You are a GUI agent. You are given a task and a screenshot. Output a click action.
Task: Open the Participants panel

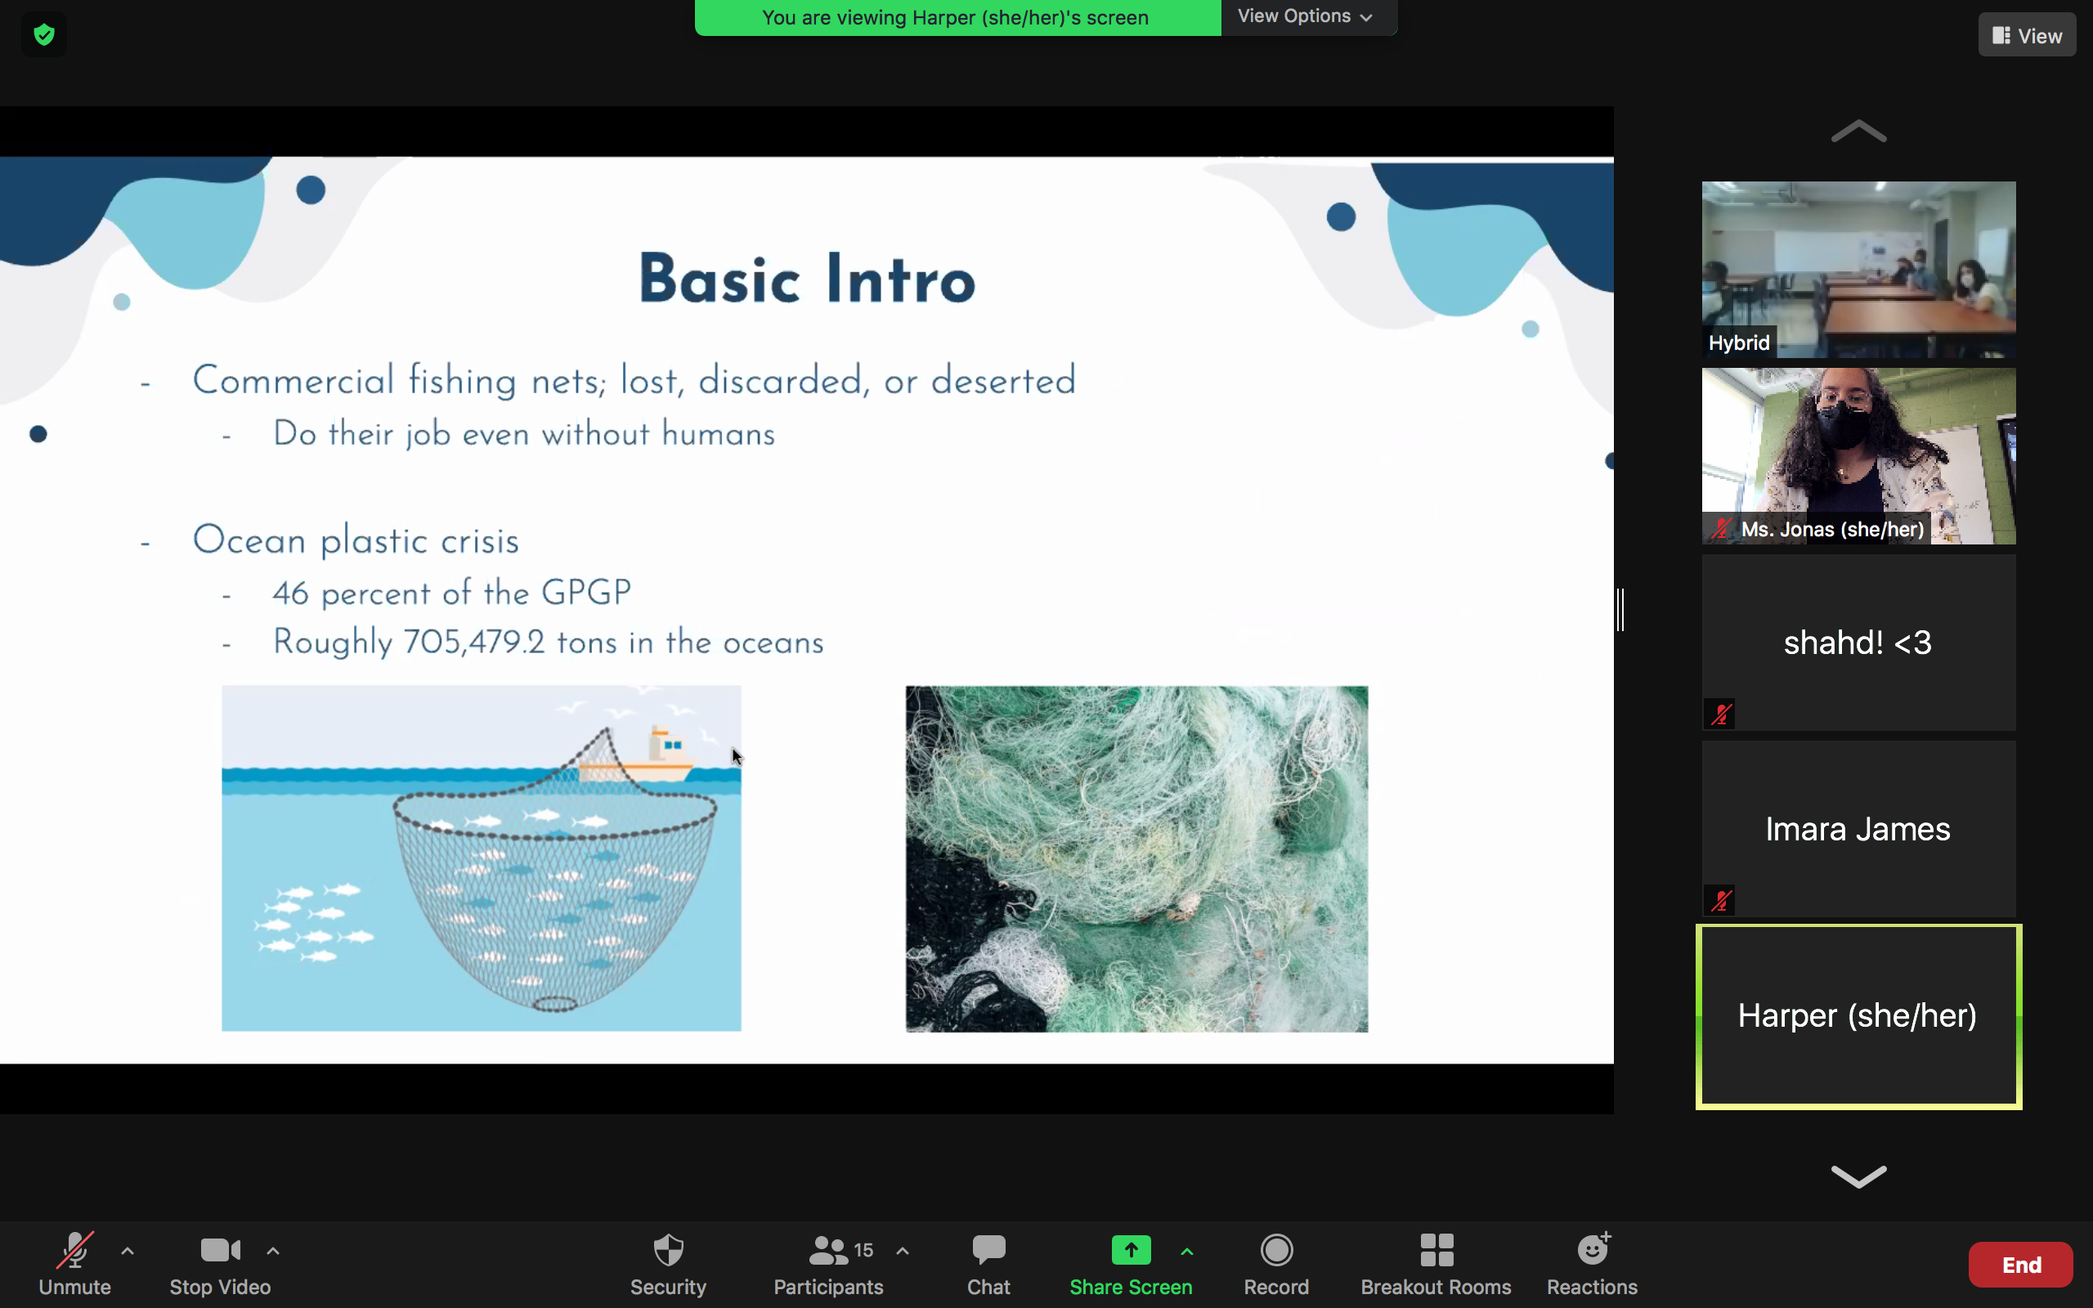point(827,1263)
